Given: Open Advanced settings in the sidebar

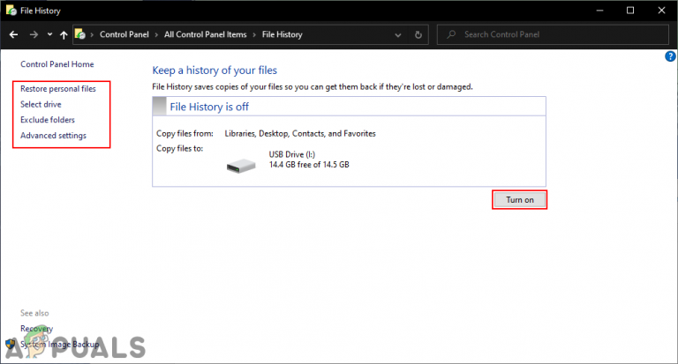Looking at the screenshot, I should pos(53,136).
